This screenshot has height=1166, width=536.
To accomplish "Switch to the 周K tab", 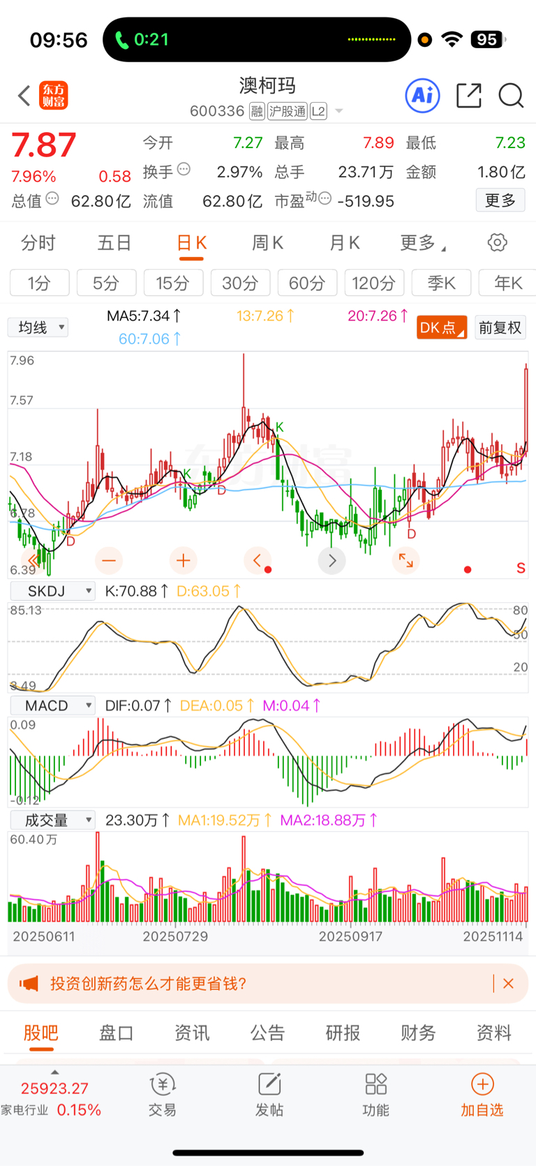I will tap(267, 243).
